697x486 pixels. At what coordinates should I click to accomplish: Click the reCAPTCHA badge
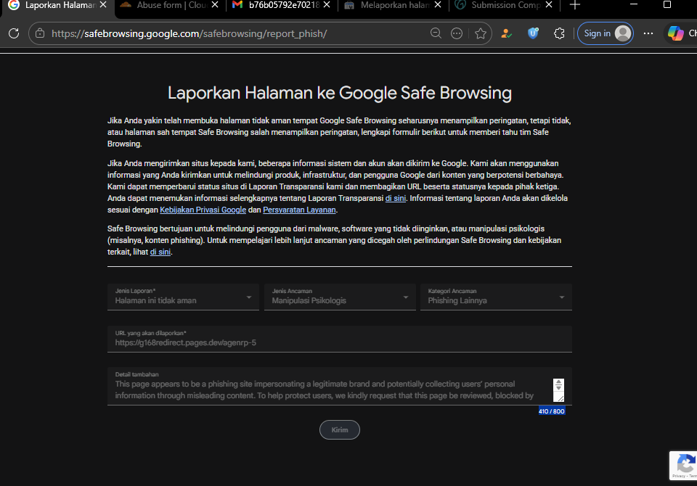coord(684,465)
